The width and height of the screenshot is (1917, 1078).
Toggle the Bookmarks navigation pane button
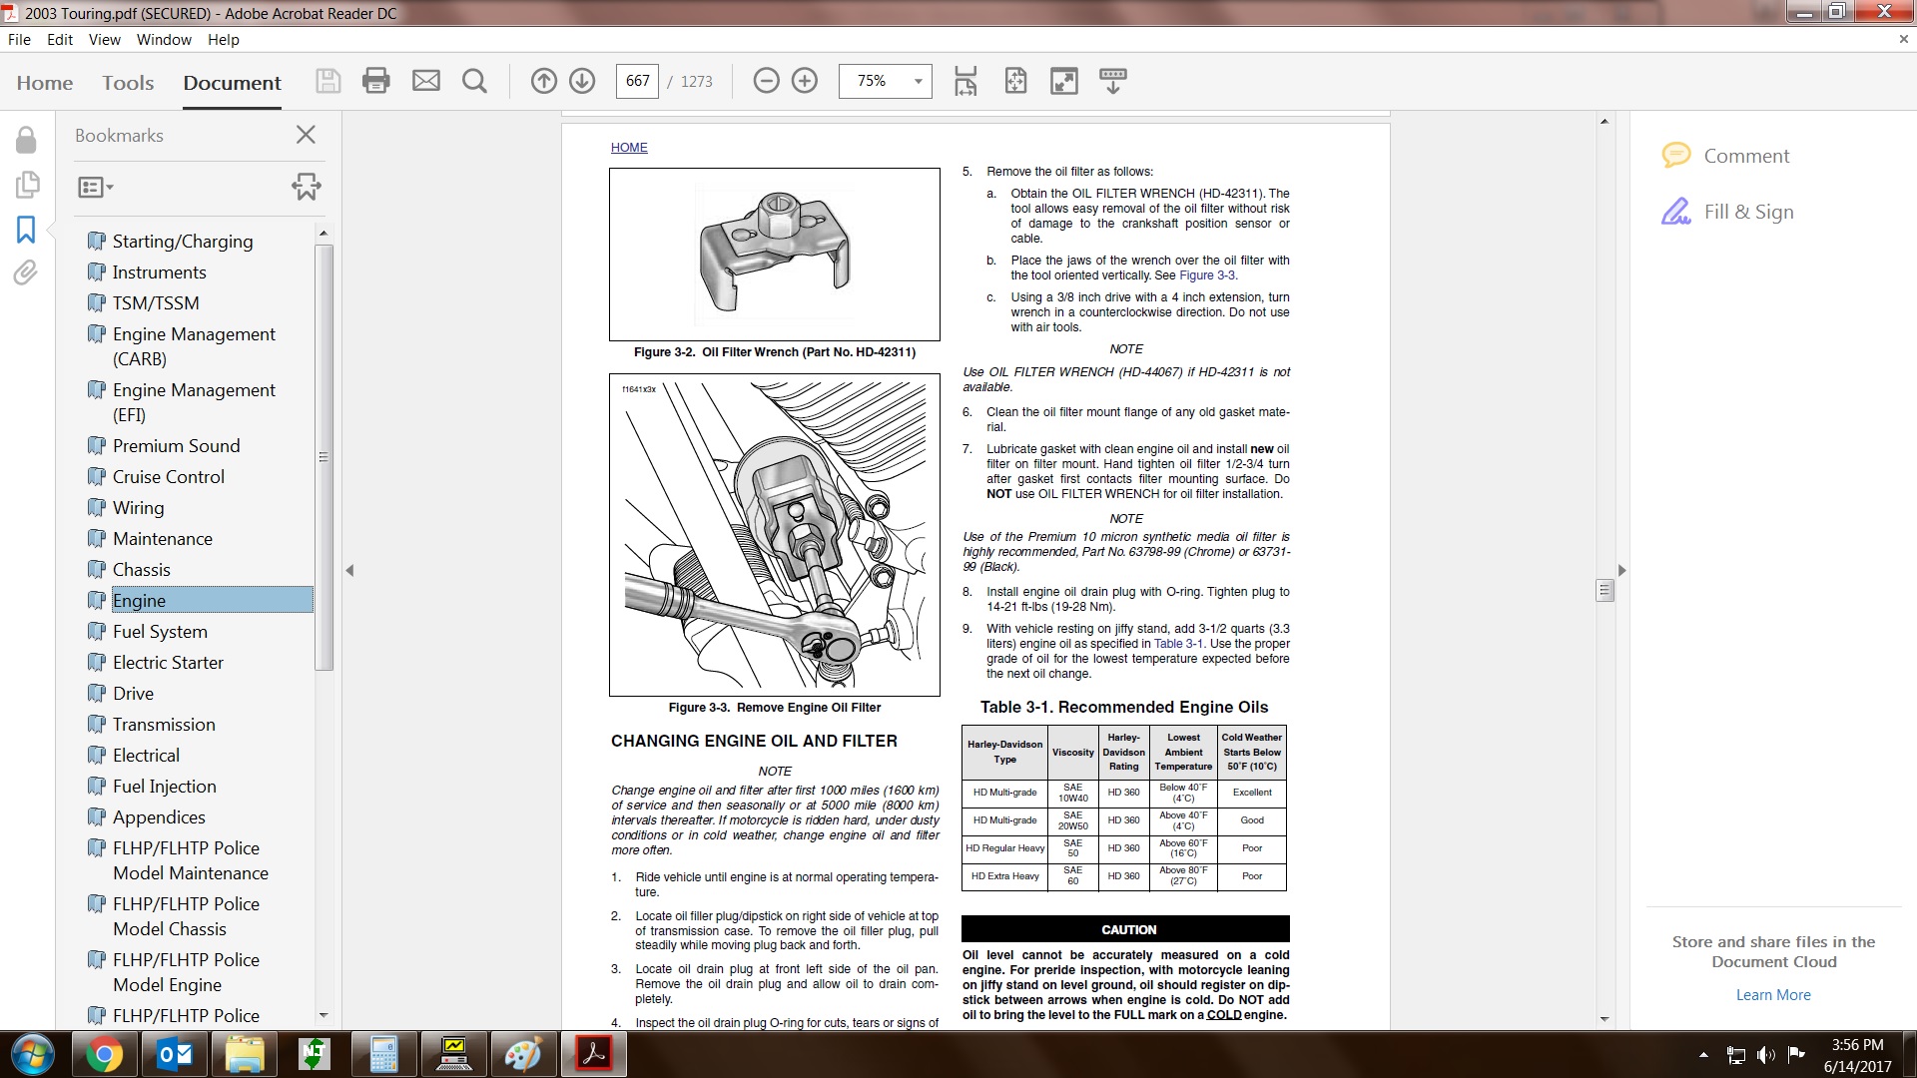click(26, 230)
